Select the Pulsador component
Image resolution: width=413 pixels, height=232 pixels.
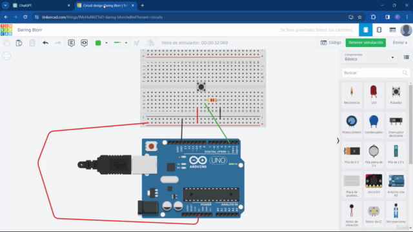point(396,95)
